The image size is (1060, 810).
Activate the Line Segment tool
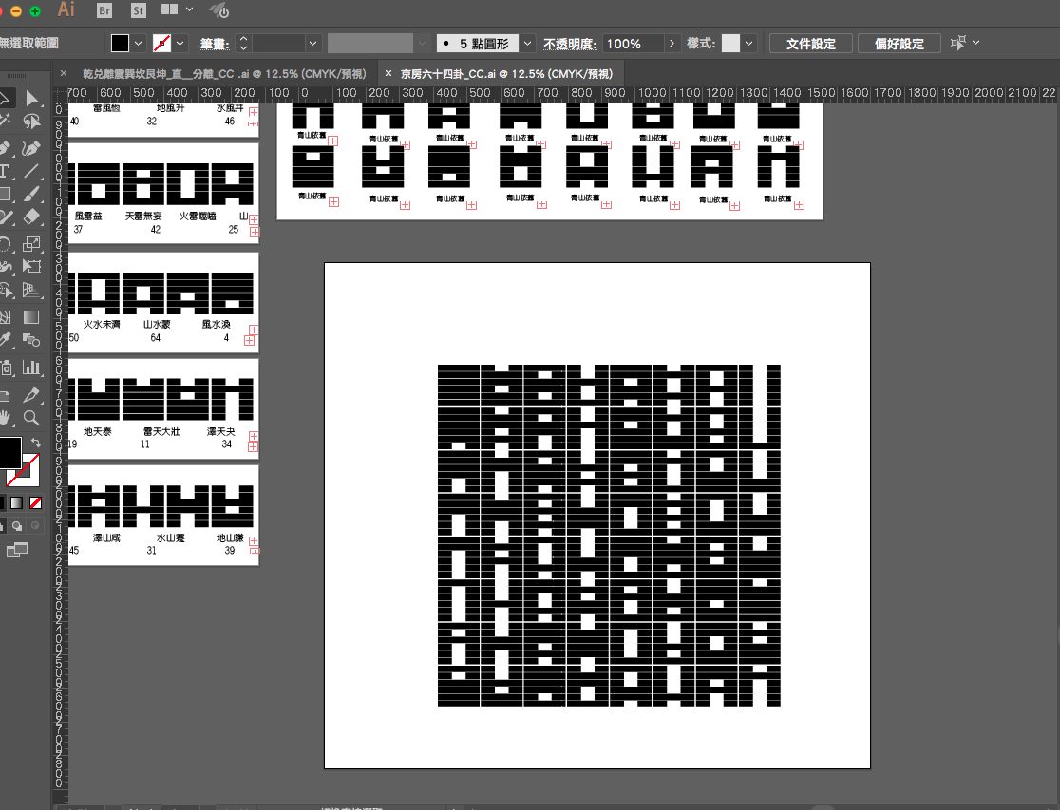click(31, 170)
